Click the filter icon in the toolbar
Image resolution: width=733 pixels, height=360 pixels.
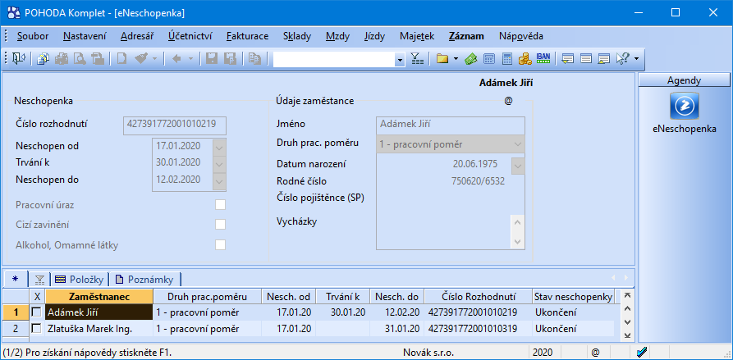(417, 58)
